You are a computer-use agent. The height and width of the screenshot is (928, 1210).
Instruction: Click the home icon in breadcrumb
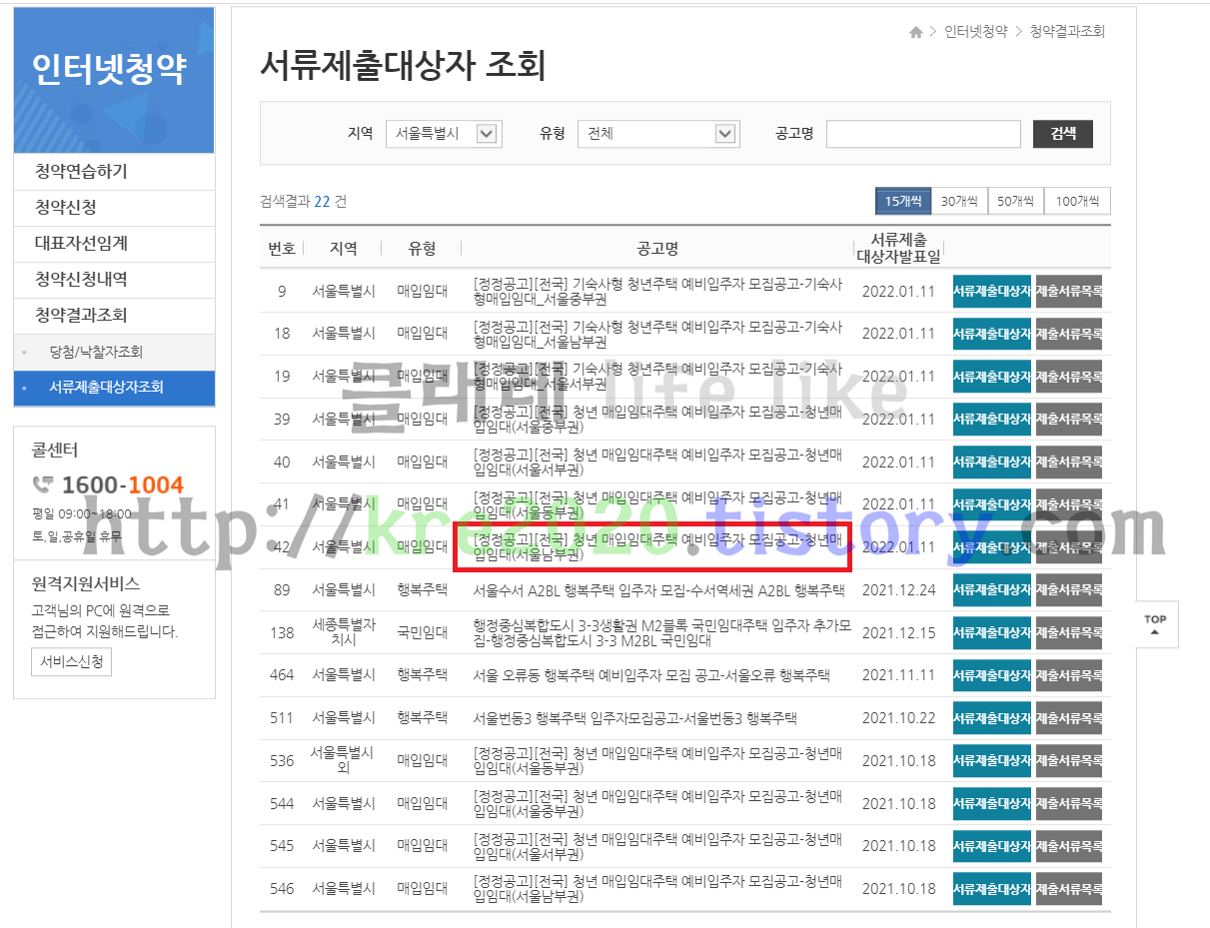tap(916, 32)
